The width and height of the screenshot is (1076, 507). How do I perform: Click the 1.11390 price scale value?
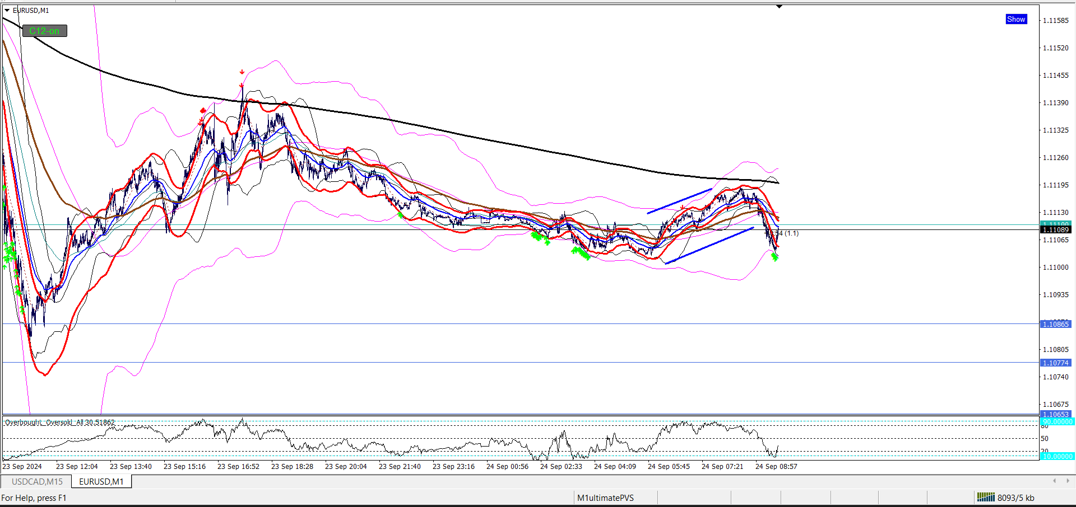[1056, 103]
